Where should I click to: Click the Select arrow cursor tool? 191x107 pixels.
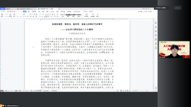98,15
